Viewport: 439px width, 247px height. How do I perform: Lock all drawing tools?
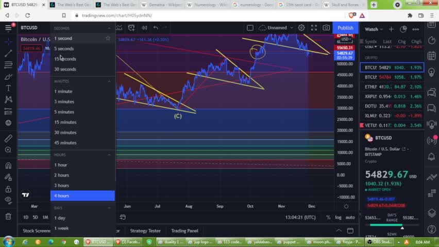click(x=8, y=189)
